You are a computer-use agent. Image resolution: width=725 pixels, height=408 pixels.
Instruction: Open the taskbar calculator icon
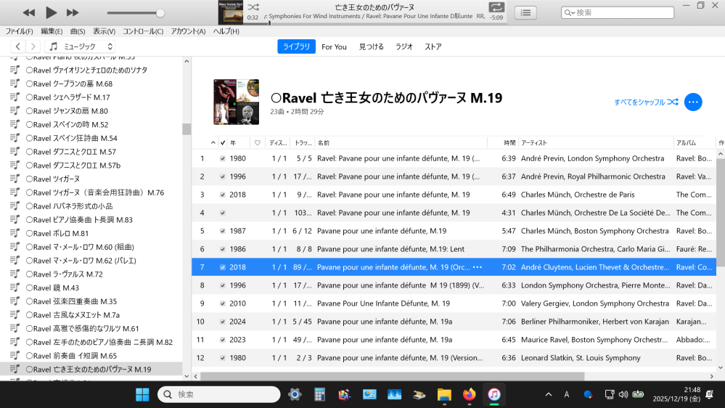[x=319, y=395]
